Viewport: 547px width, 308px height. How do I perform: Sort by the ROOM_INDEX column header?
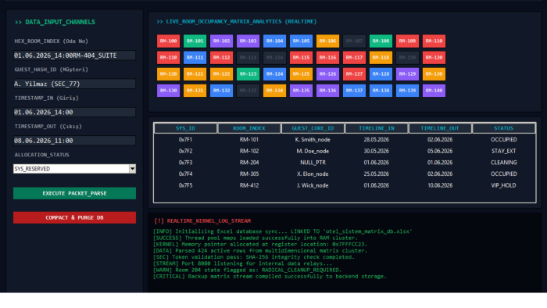point(249,128)
